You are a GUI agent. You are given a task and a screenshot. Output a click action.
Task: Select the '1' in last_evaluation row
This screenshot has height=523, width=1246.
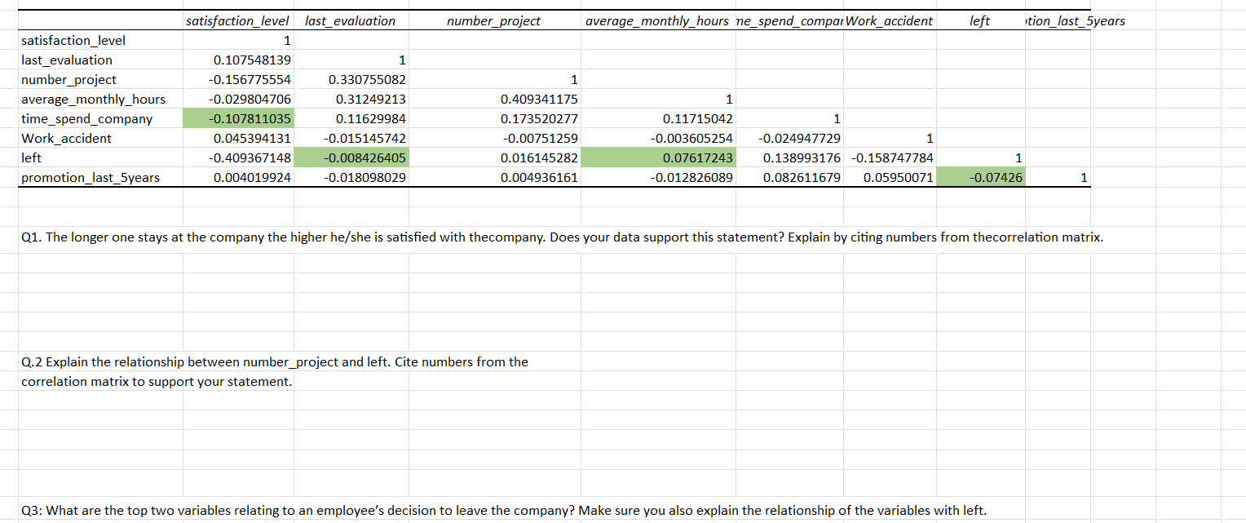pos(351,60)
